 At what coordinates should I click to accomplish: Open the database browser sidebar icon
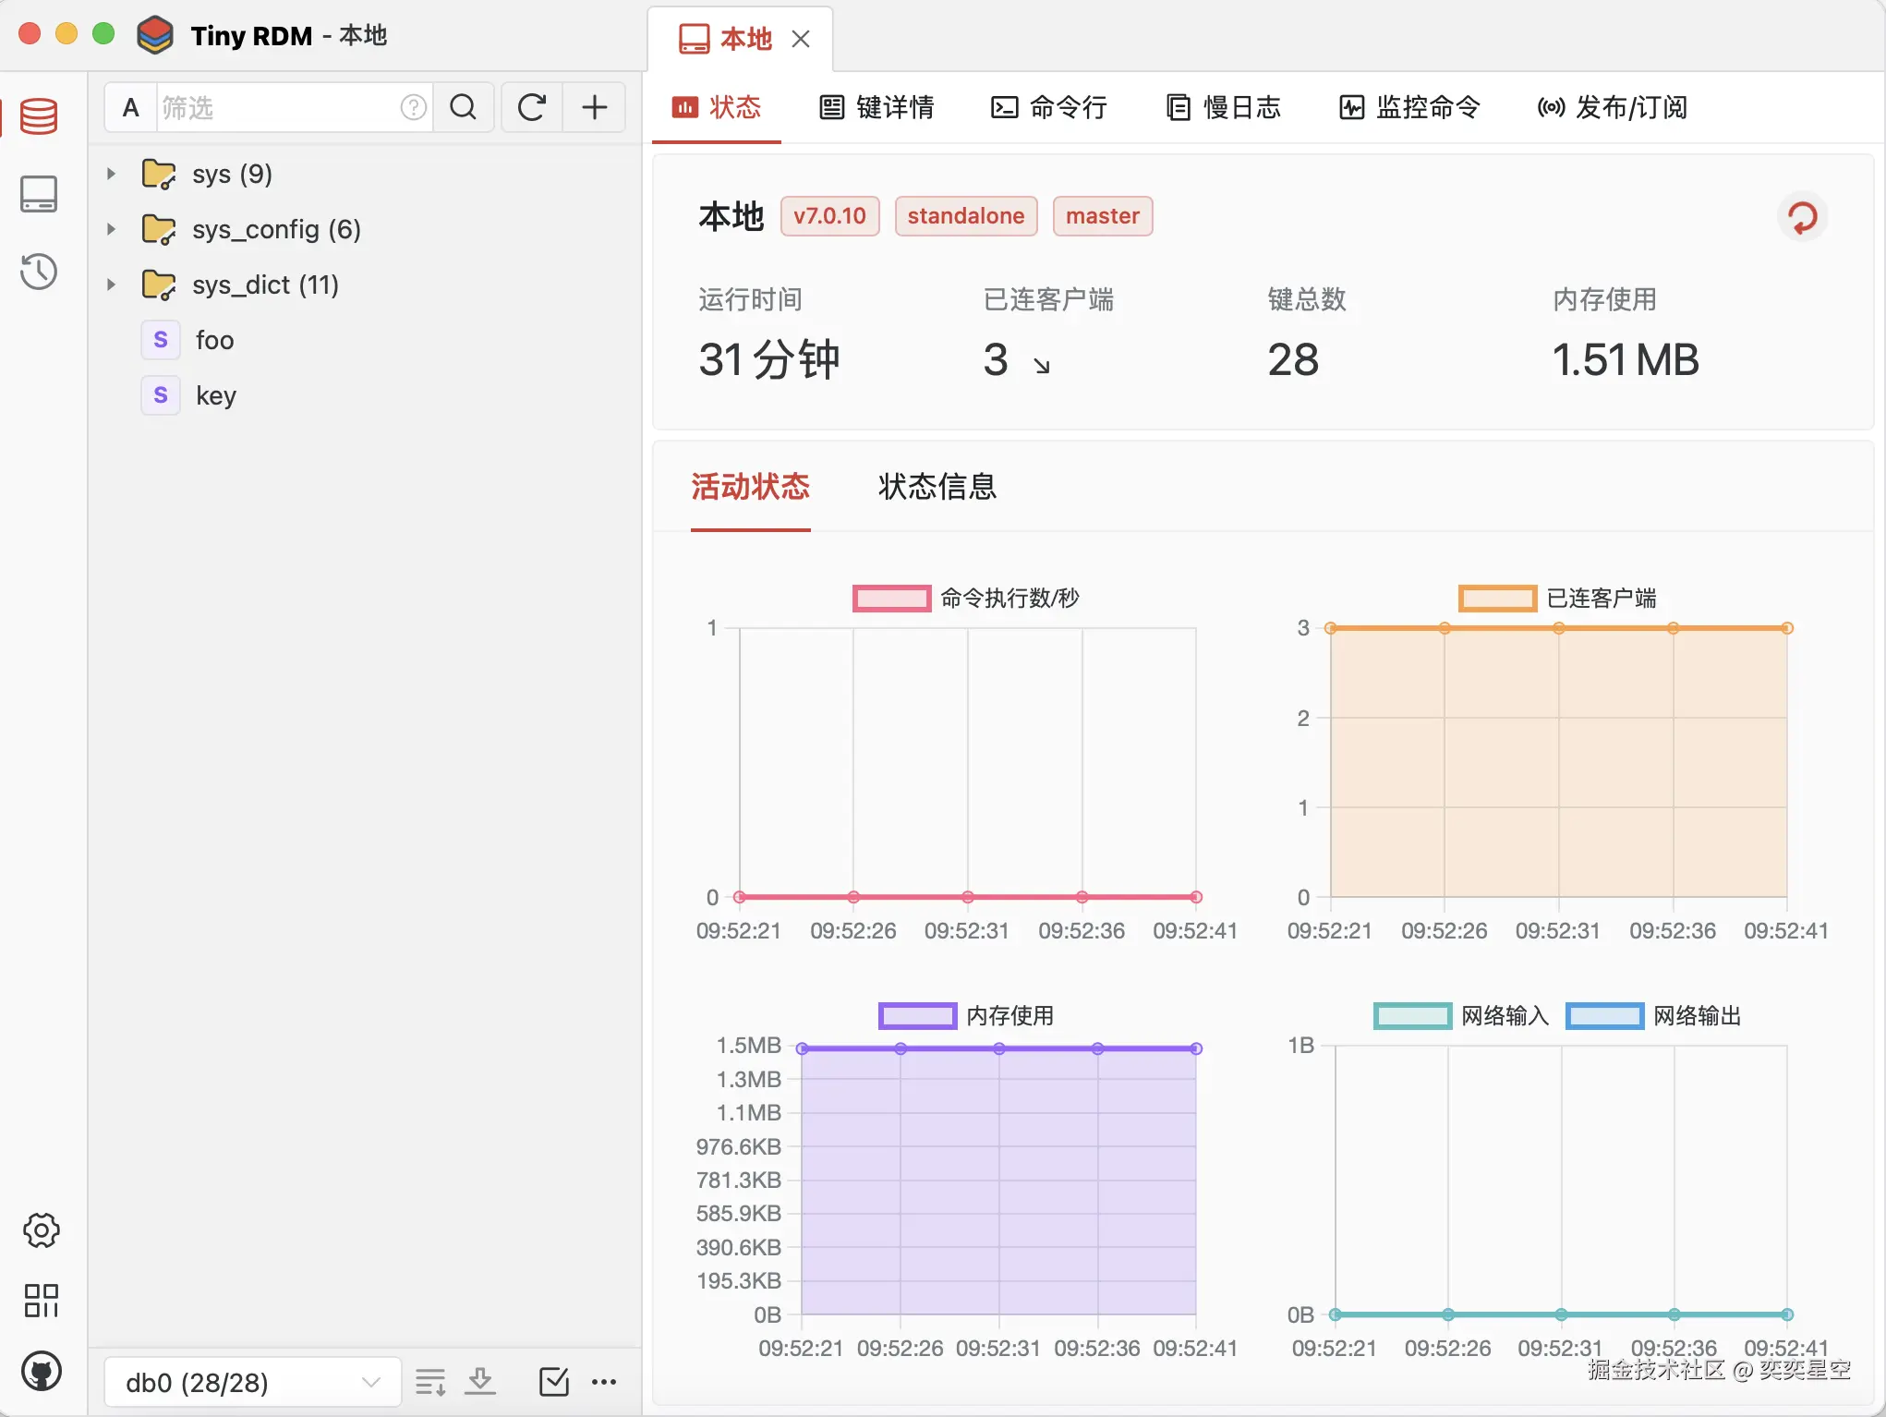tap(39, 116)
